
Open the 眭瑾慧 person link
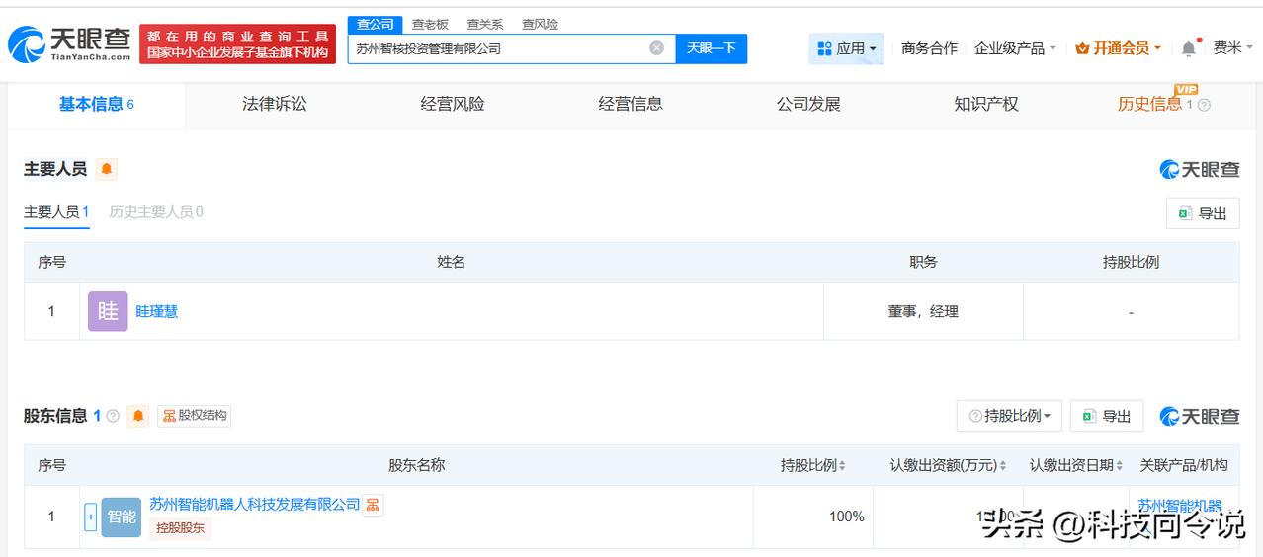pos(157,311)
